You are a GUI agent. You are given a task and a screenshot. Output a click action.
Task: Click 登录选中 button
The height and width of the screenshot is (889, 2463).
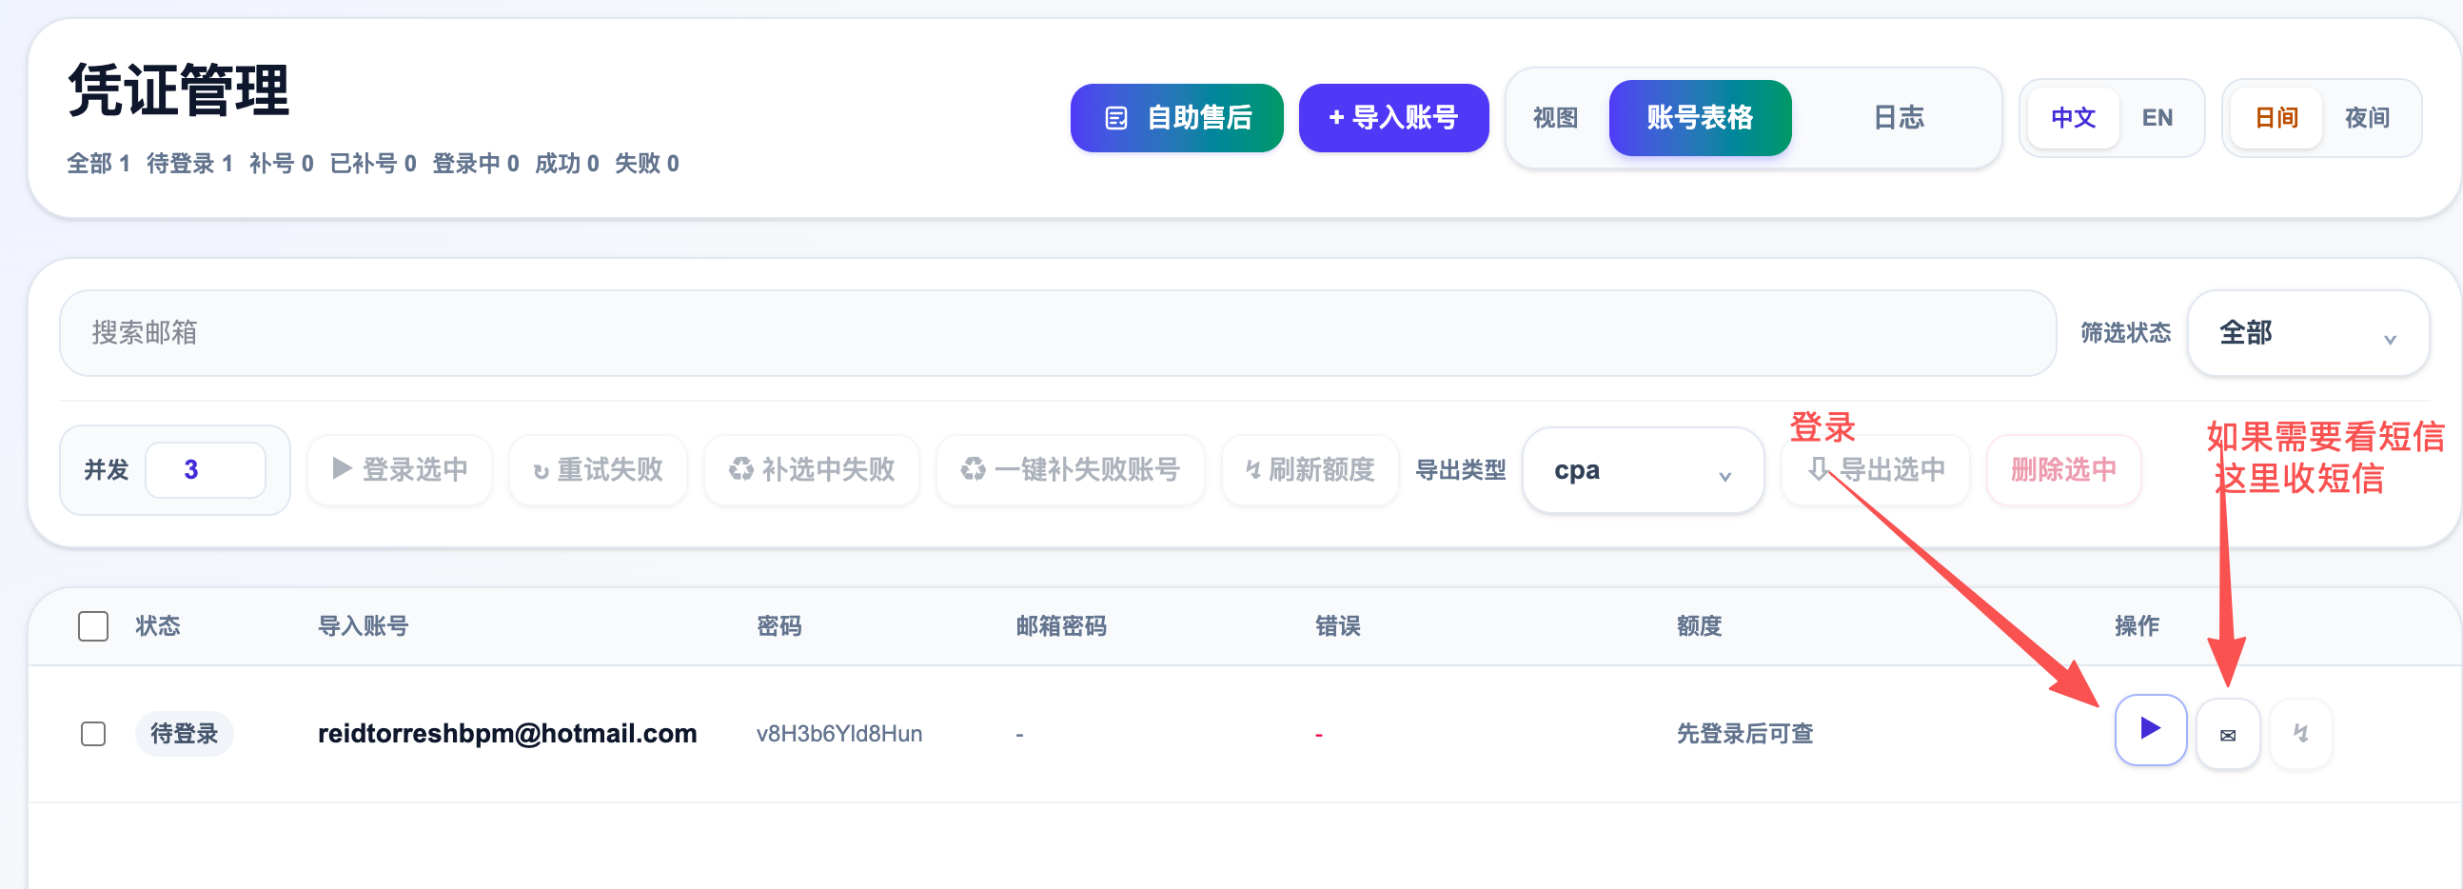400,469
